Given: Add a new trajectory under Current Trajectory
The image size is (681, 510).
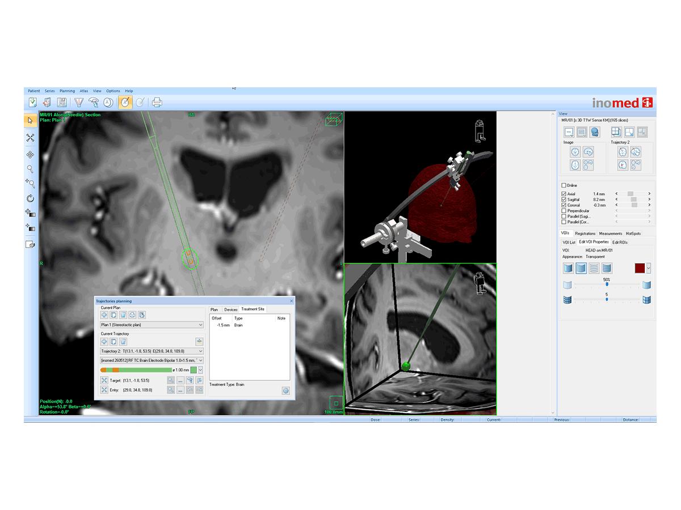Looking at the screenshot, I should click(104, 342).
